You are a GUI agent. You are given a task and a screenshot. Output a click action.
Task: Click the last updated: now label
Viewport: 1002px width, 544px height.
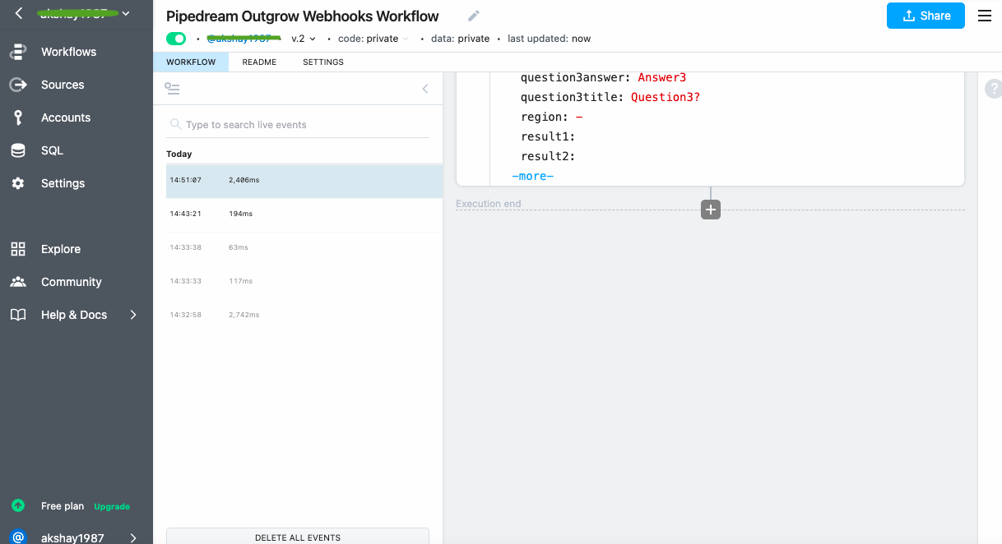[x=549, y=39]
